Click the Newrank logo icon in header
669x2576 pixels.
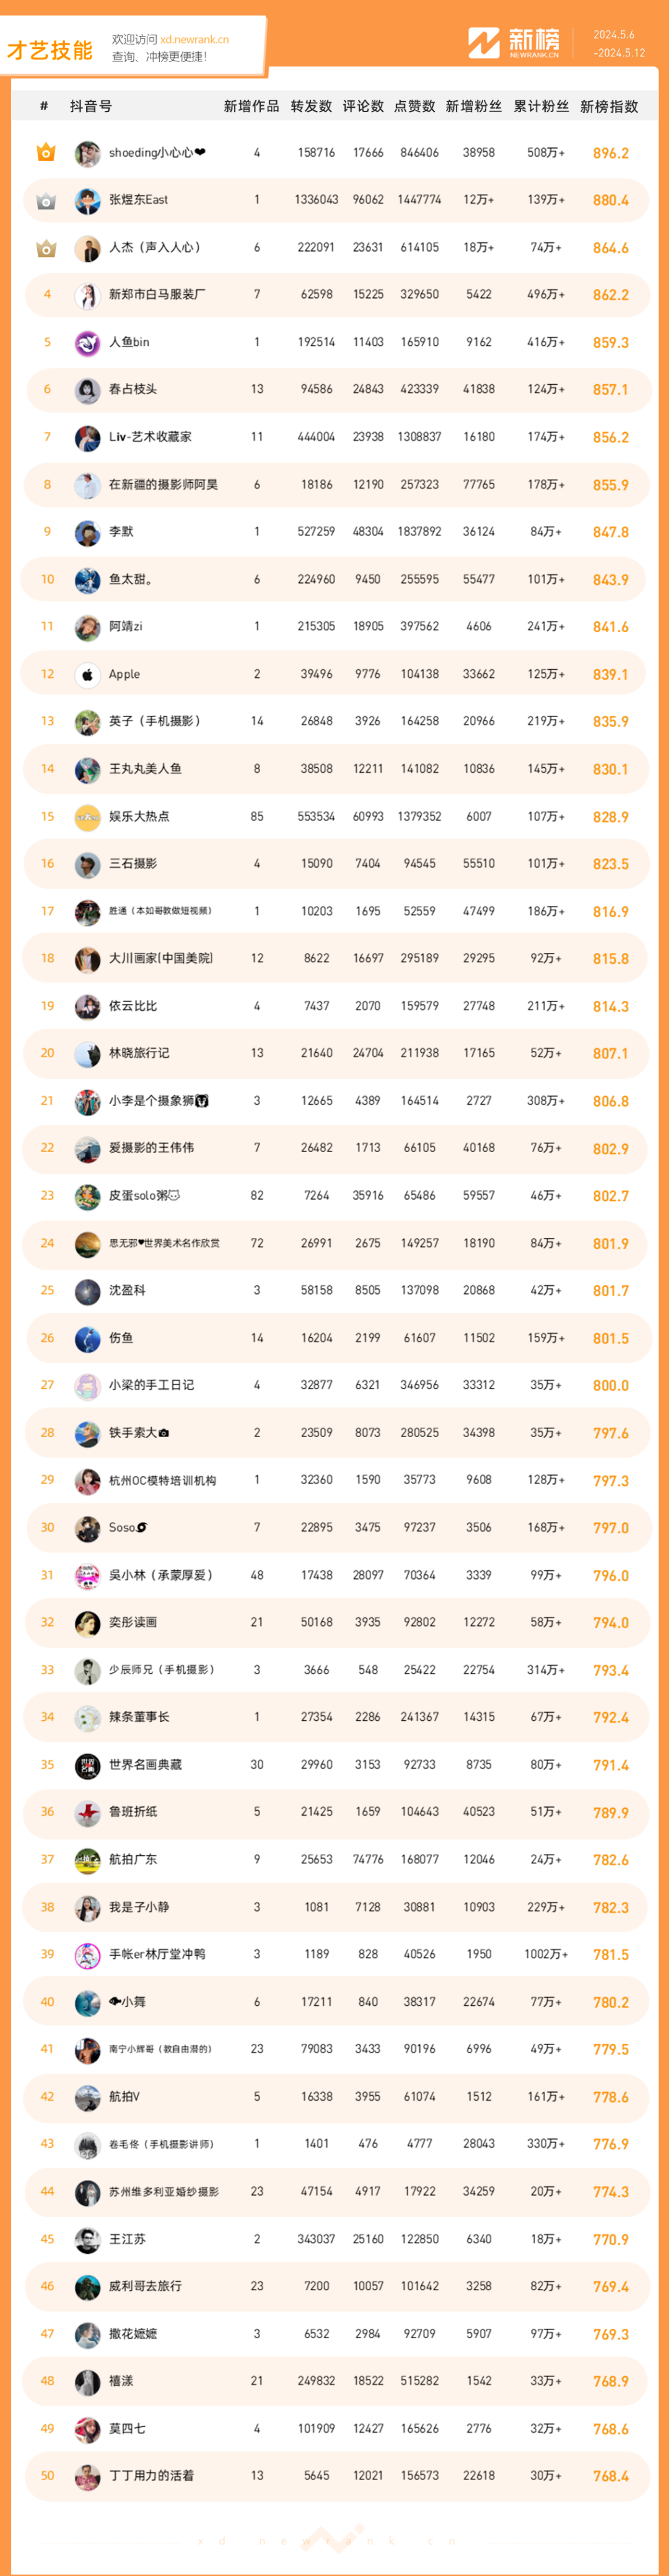pos(484,43)
